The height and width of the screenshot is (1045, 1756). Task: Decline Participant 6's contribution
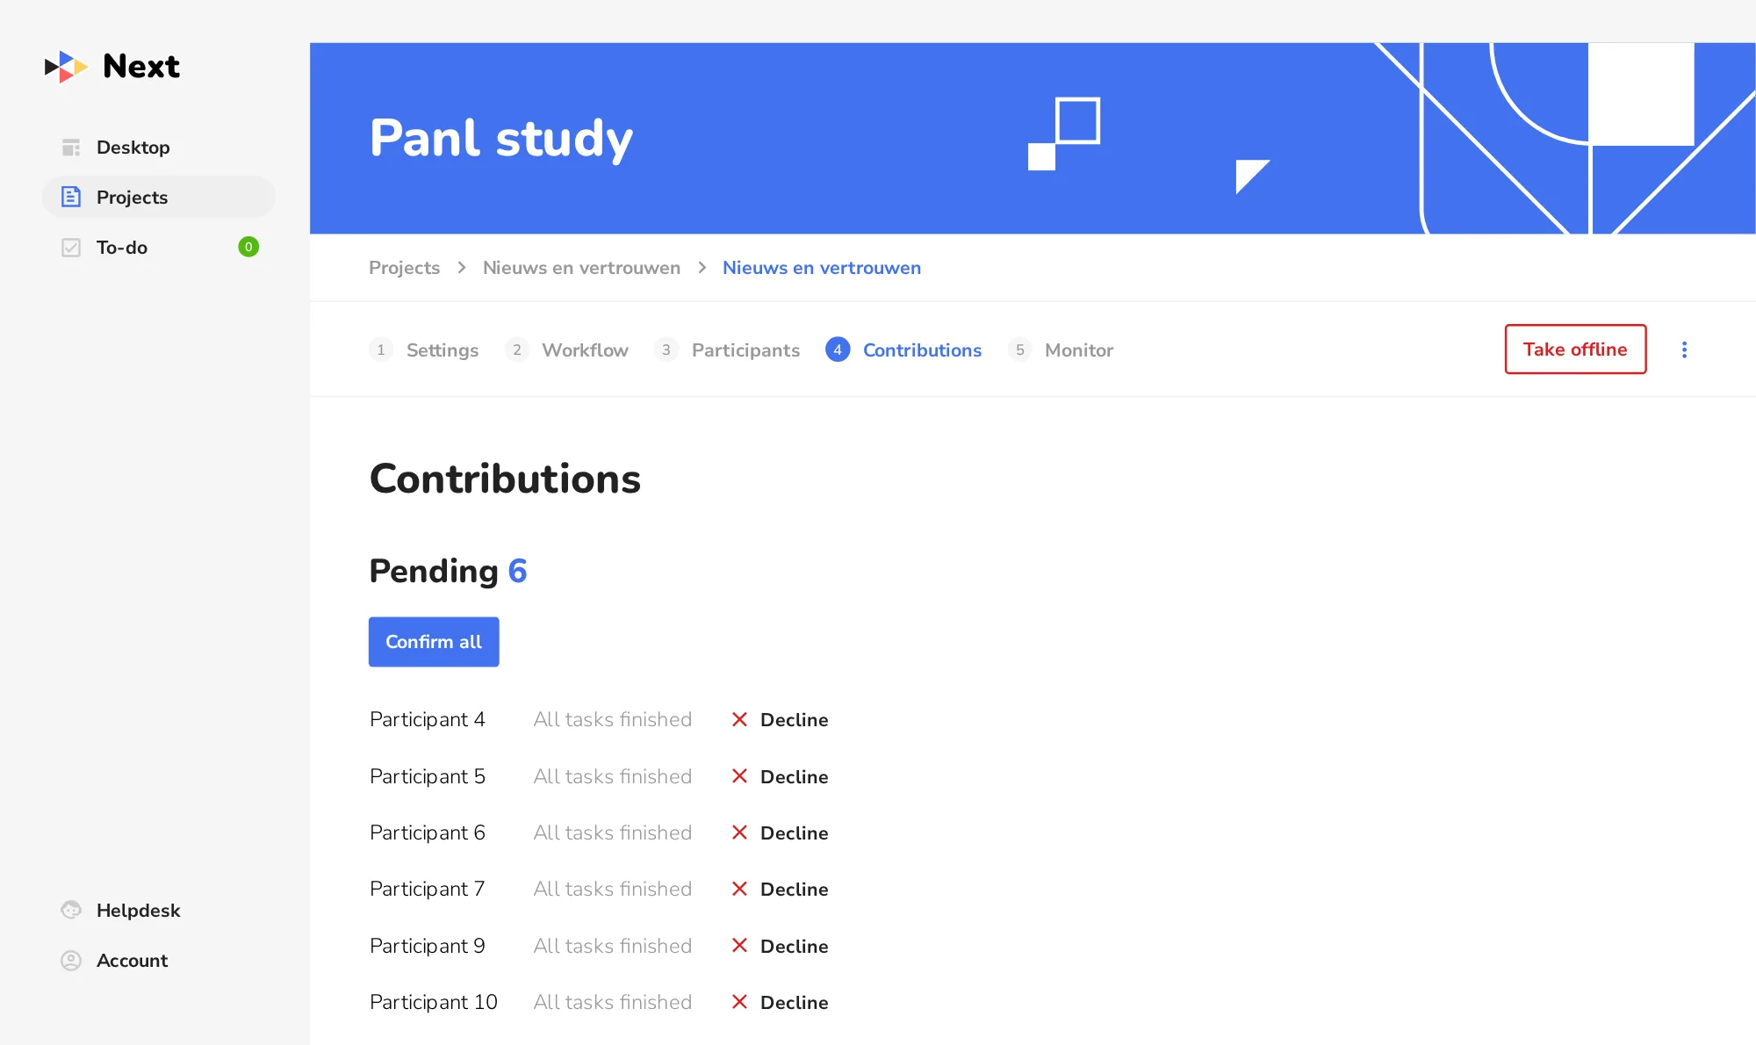click(x=780, y=833)
